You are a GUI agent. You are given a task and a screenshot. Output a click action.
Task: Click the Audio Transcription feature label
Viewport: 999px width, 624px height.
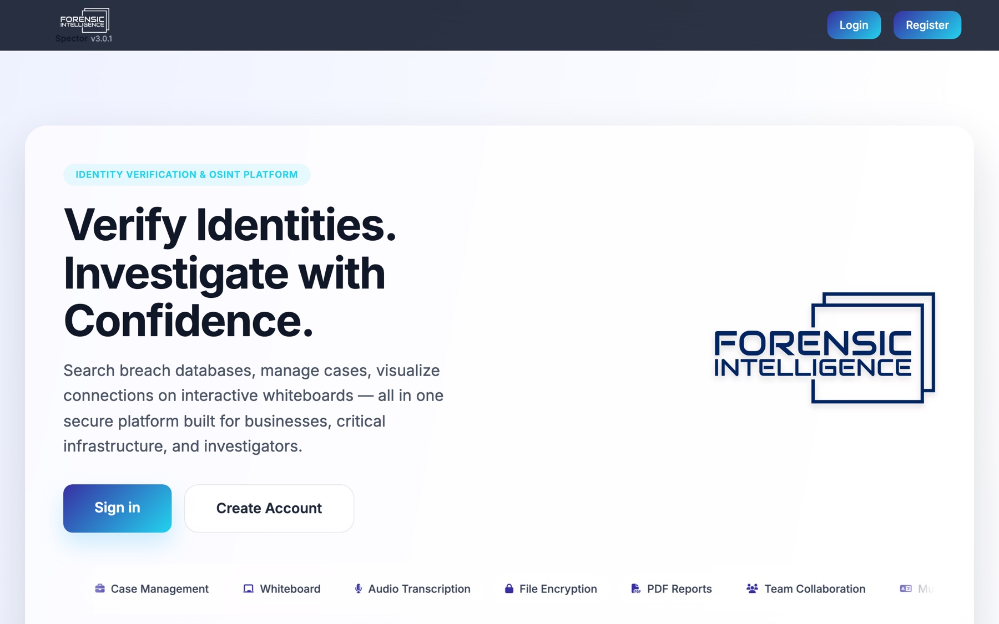(420, 589)
